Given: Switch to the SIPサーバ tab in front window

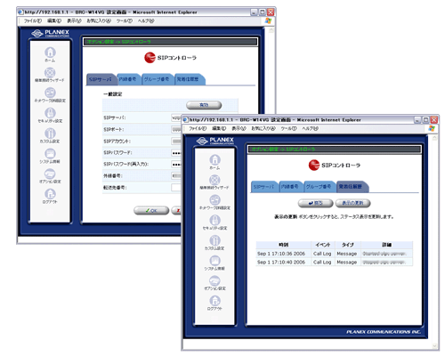Looking at the screenshot, I should pos(263,187).
